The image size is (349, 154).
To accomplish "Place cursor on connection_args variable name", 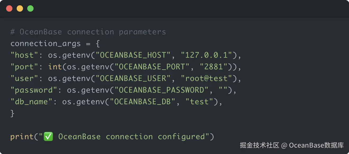I will [x=45, y=44].
